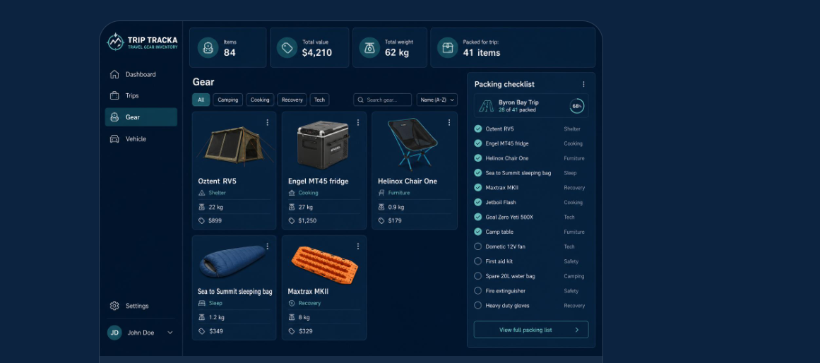
Task: Click the Total value price tag icon
Action: (x=287, y=47)
